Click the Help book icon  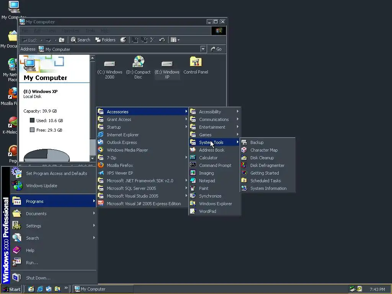(x=17, y=250)
